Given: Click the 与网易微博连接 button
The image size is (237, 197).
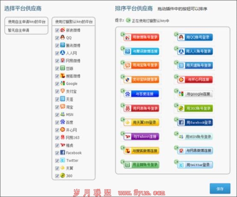Looking at the screenshot, I should [x=195, y=151].
